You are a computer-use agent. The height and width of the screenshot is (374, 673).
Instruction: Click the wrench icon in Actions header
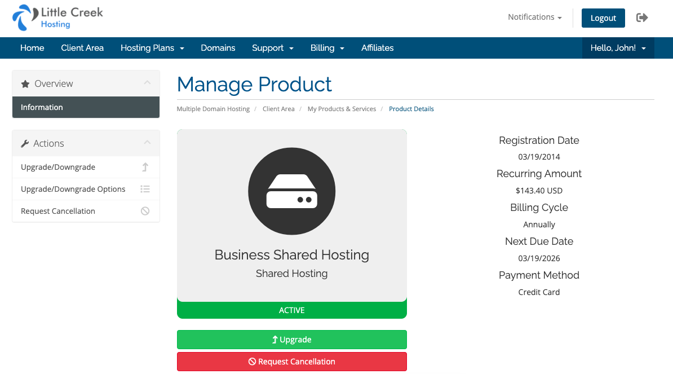click(25, 144)
